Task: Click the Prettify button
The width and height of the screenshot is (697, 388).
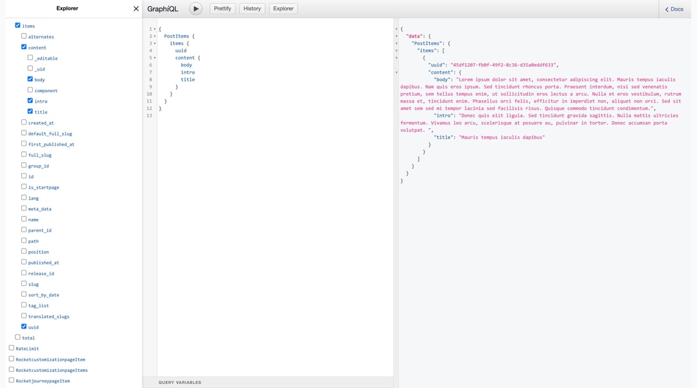Action: click(222, 8)
